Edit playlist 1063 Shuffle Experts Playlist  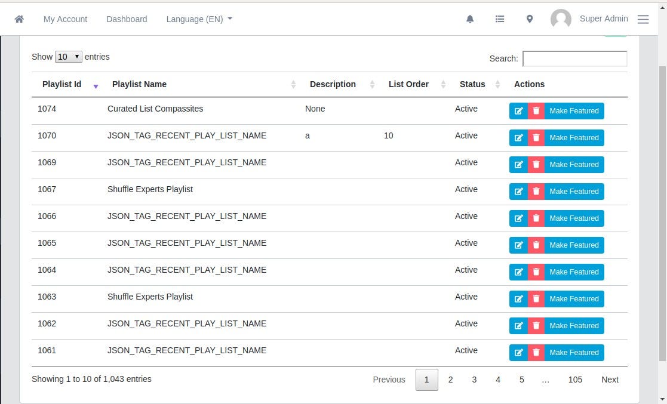(519, 298)
